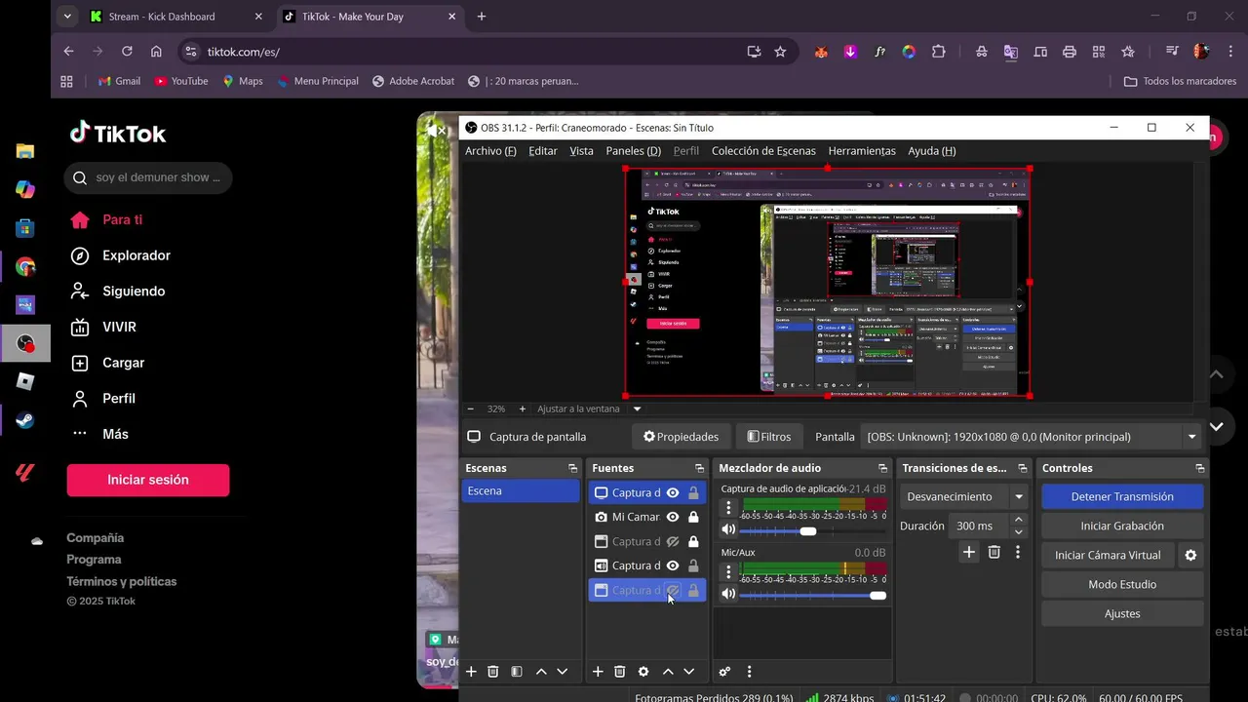Open OBS Ajustes
This screenshot has height=702, width=1248.
(1122, 613)
